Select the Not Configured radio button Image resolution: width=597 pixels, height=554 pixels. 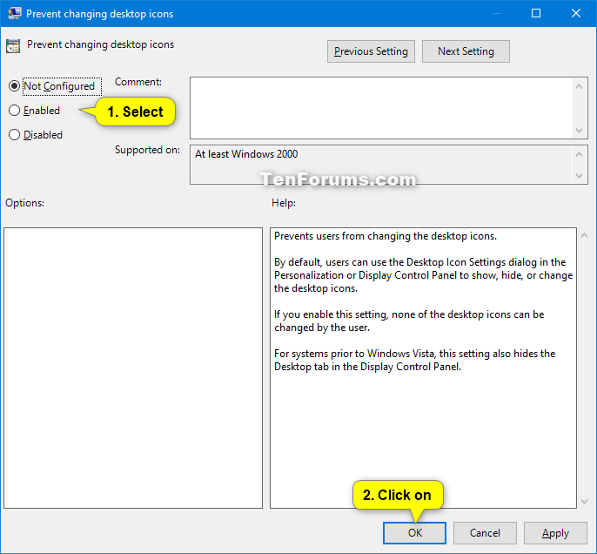click(14, 86)
